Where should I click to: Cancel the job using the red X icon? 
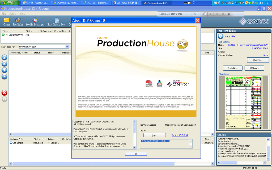4,93
